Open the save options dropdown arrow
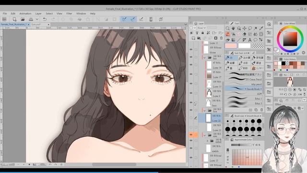 pos(37,19)
